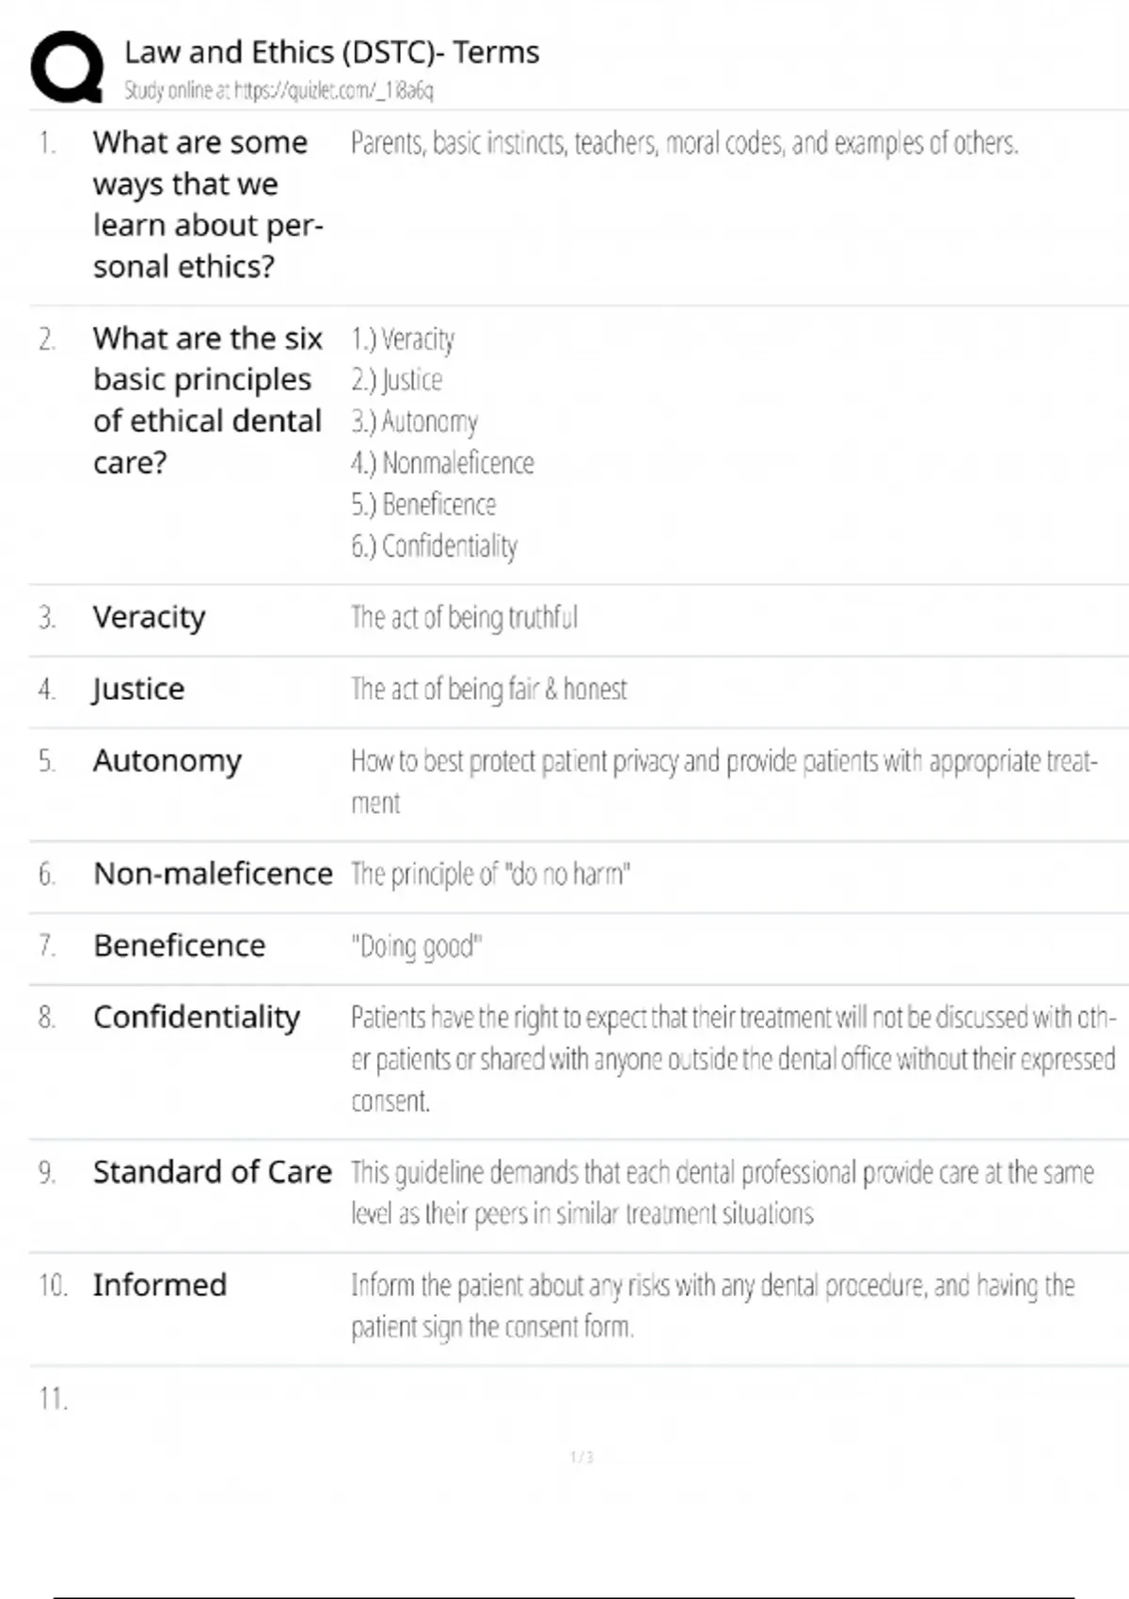Click the Beneficence term
Screen dimensions: 1129x1599
(179, 945)
